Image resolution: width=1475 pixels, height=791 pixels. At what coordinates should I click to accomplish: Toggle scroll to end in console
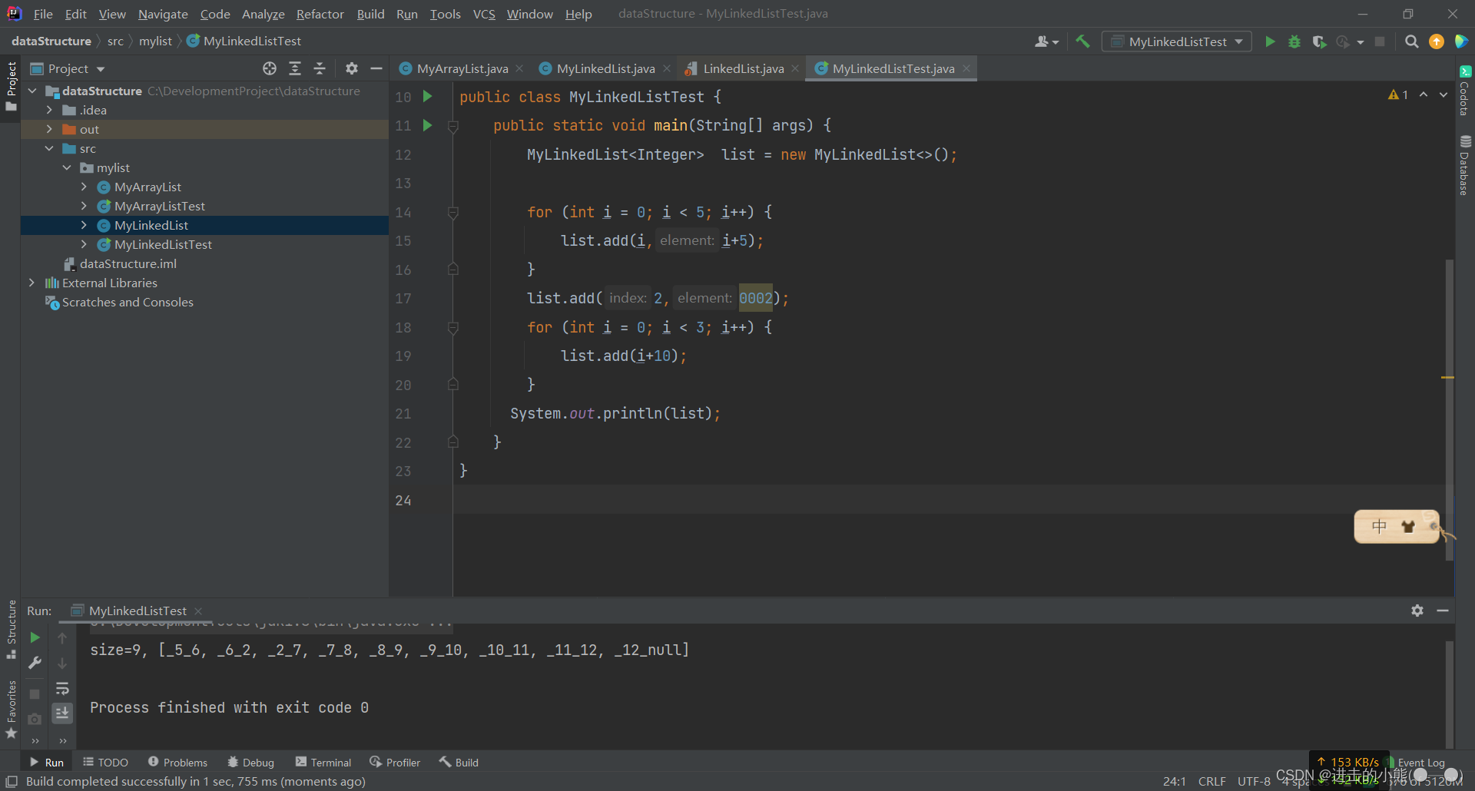pos(62,713)
